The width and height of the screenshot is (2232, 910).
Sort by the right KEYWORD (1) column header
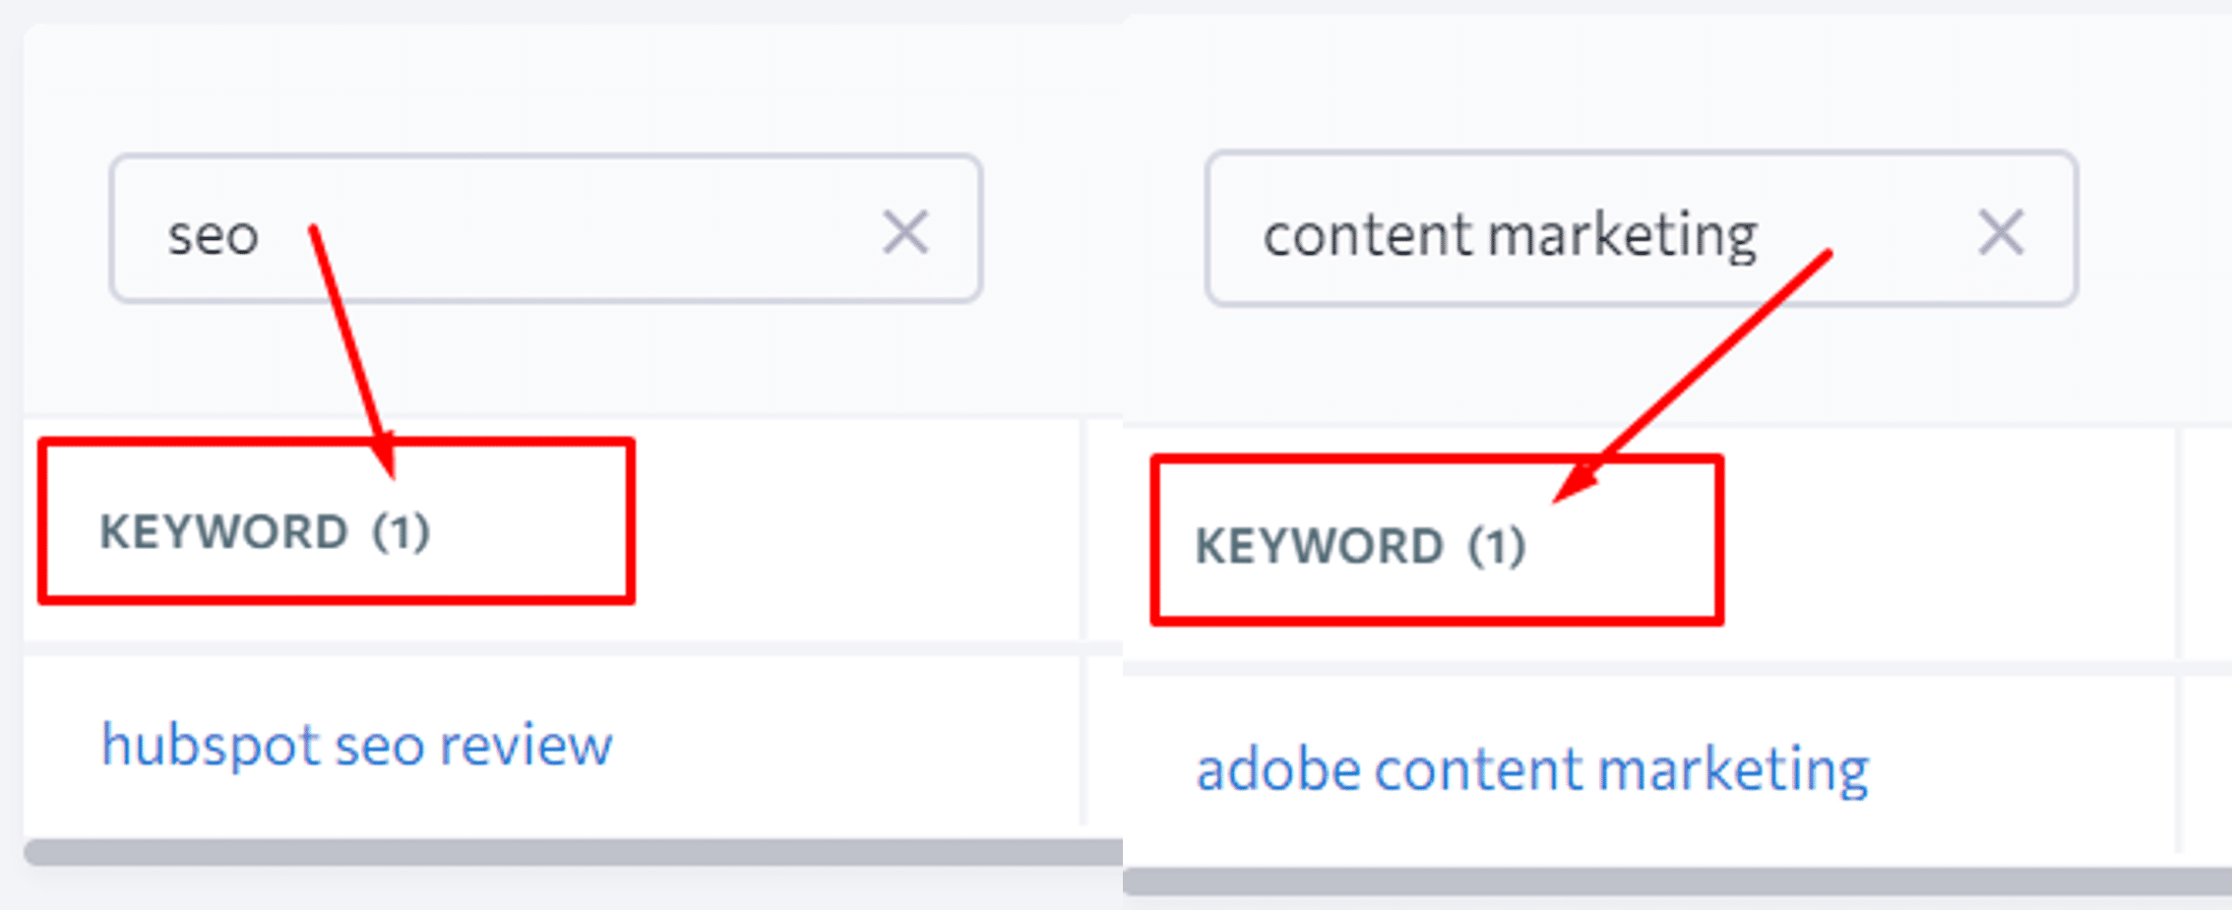coord(1360,546)
